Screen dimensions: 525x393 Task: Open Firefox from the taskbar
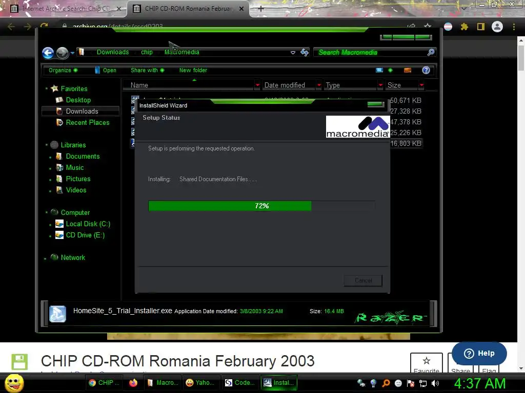coord(133,383)
